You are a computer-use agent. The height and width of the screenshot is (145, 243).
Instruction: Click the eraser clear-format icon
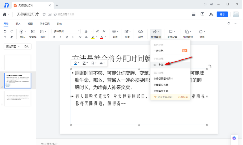(12, 37)
